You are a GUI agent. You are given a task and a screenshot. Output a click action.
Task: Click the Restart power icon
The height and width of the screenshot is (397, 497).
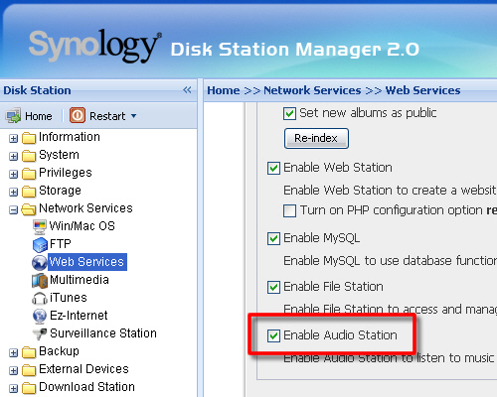pyautogui.click(x=78, y=115)
